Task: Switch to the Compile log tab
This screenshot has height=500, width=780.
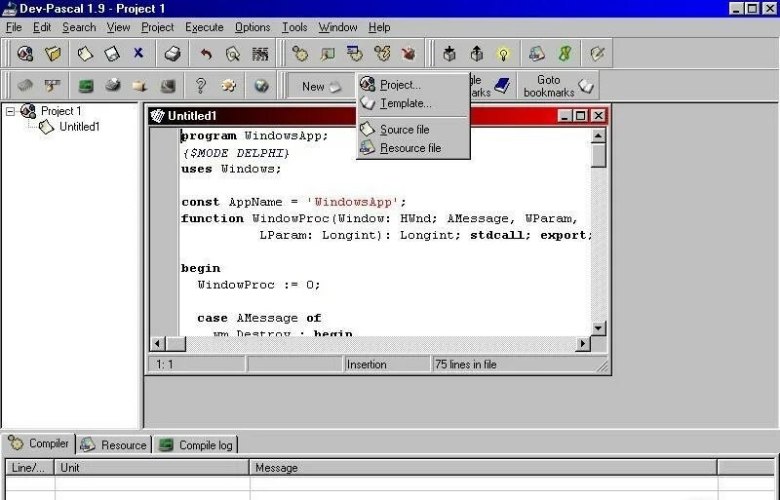Action: [x=196, y=444]
